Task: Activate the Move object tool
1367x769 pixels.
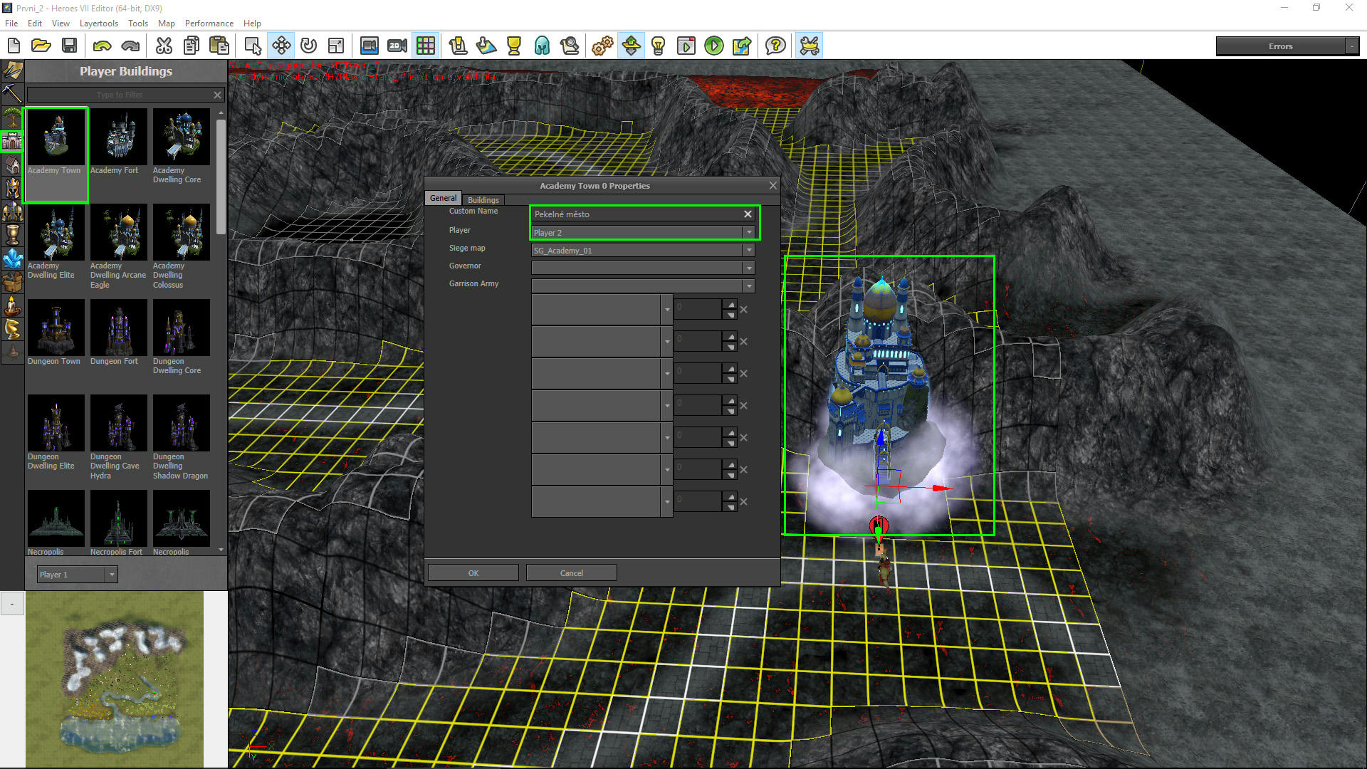Action: point(281,46)
